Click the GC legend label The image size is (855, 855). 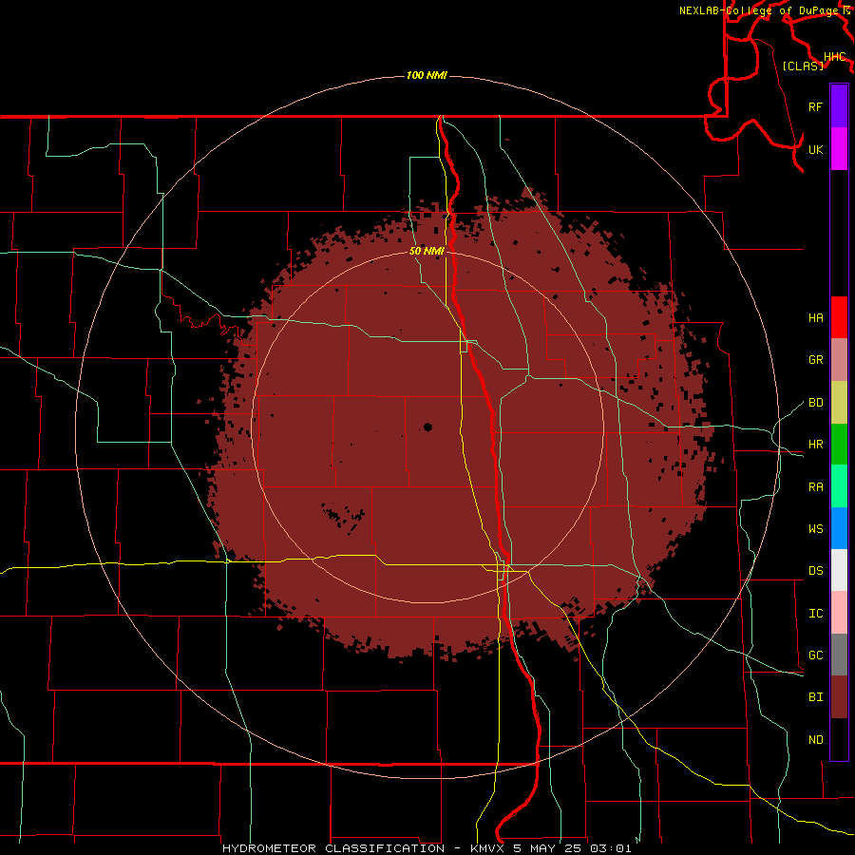[815, 655]
